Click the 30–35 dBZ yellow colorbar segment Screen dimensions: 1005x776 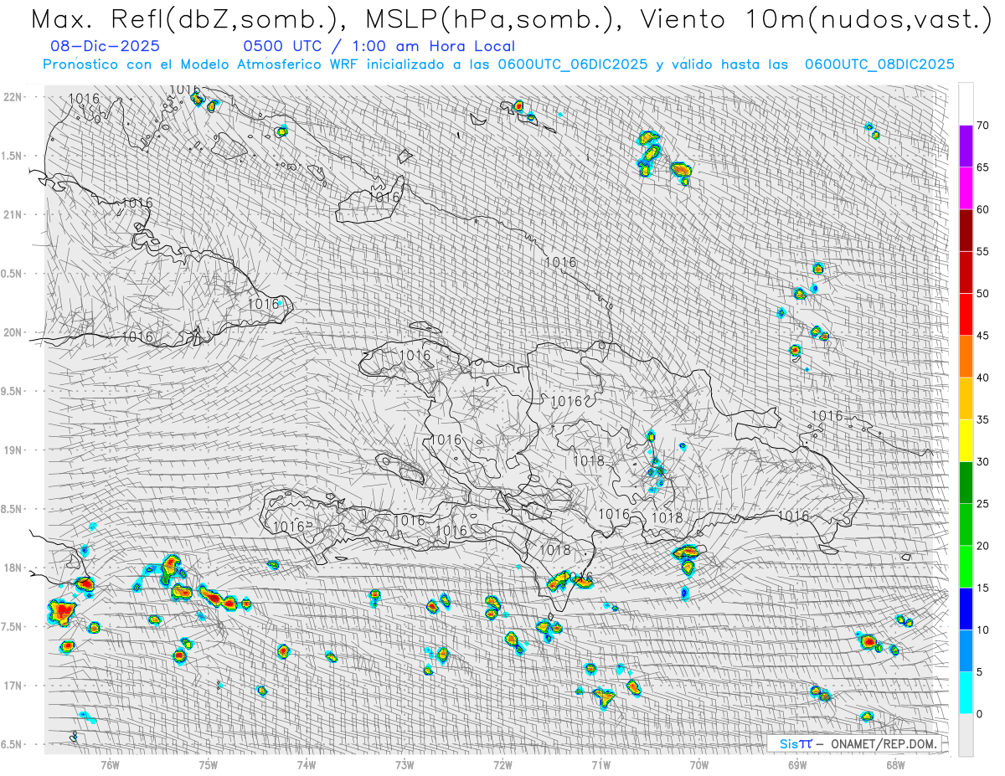pyautogui.click(x=966, y=440)
